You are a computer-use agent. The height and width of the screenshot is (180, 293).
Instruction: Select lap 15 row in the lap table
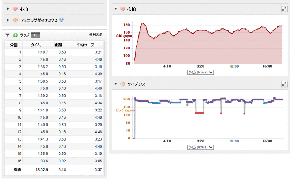click(x=54, y=153)
